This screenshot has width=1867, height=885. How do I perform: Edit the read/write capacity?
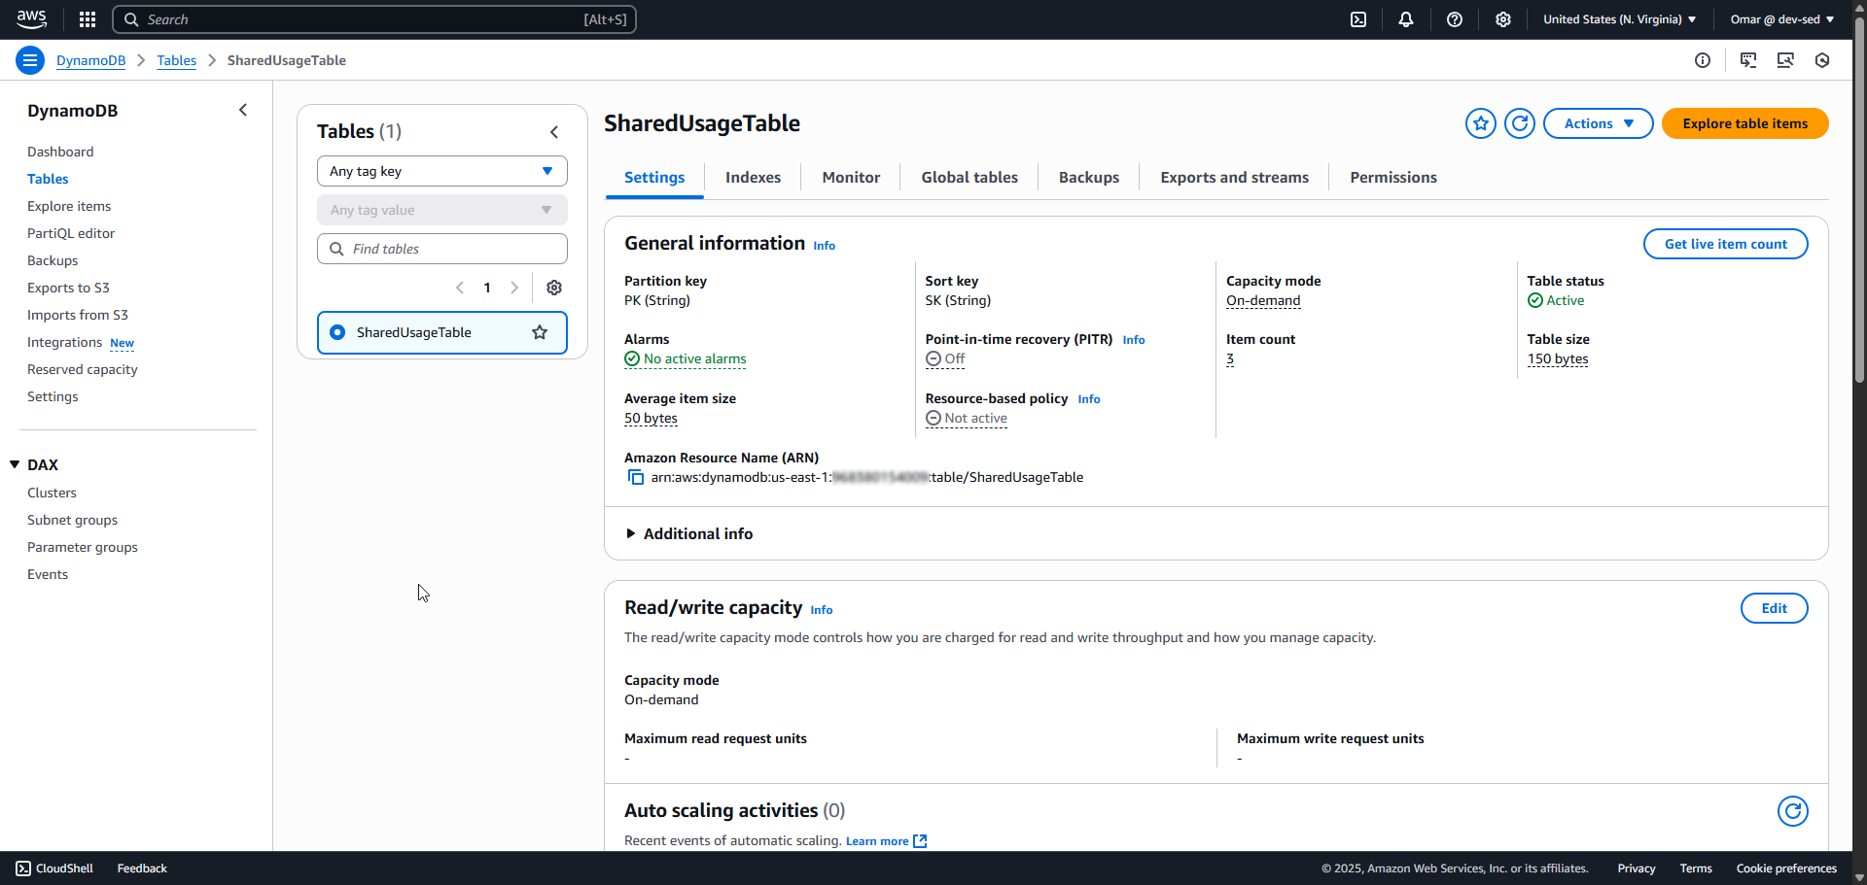click(x=1774, y=608)
